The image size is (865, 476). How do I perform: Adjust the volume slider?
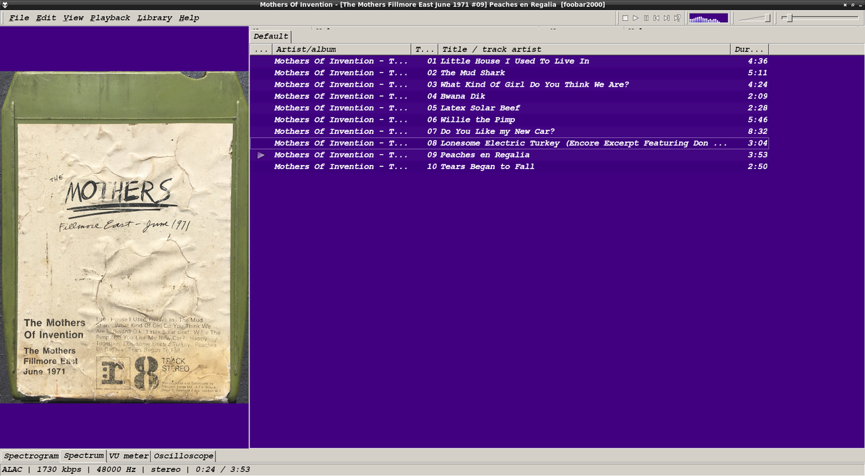tap(755, 18)
